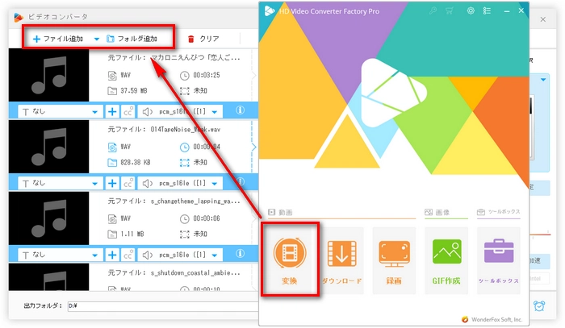565x328 pixels.
Task: Launch the 録画 screen recorder
Action: (395, 261)
